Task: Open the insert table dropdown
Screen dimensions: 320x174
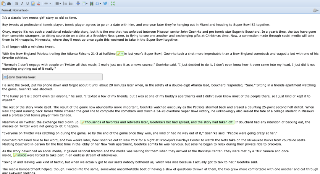Action: (x=85, y=3)
